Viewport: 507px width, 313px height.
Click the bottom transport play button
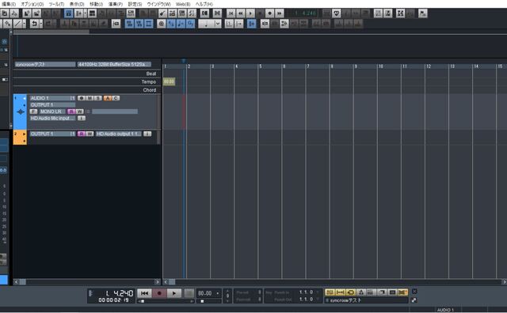tap(174, 293)
